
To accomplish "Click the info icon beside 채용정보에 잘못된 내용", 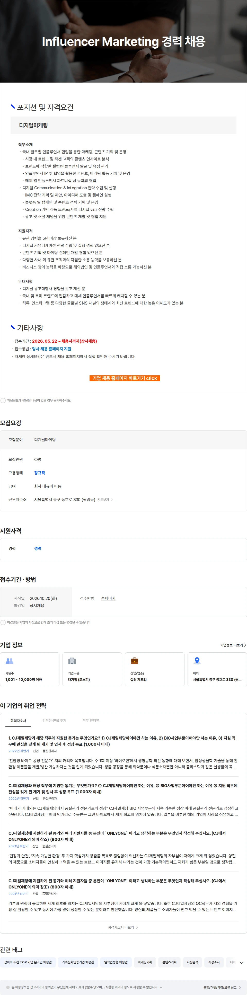I will coord(3,401).
